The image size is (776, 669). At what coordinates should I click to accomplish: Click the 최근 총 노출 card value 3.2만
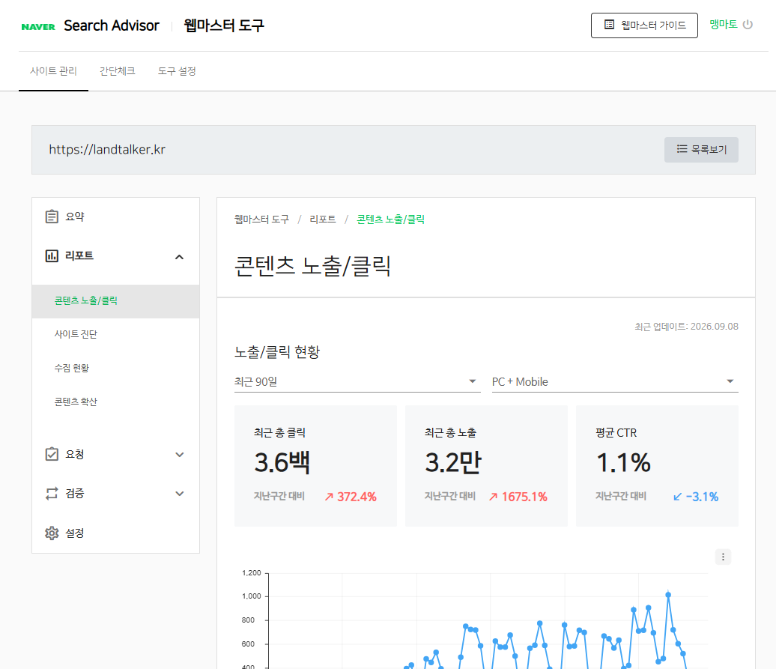(453, 463)
